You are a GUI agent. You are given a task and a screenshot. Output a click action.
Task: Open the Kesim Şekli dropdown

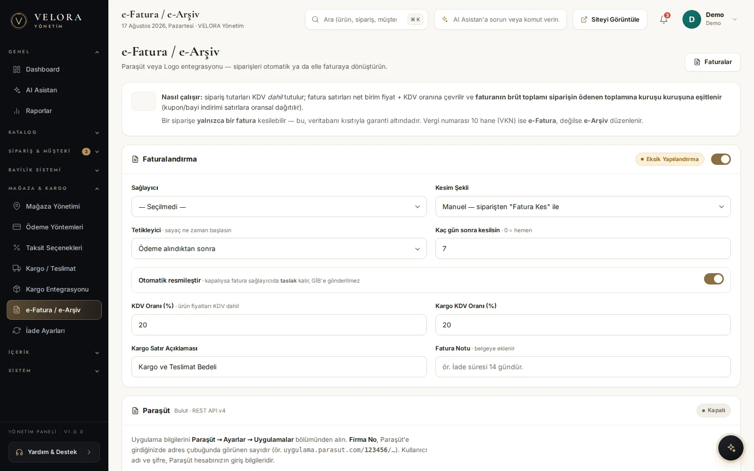[x=583, y=207]
